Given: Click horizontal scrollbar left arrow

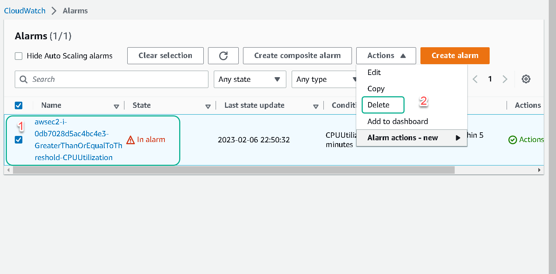Looking at the screenshot, I should coord(8,170).
